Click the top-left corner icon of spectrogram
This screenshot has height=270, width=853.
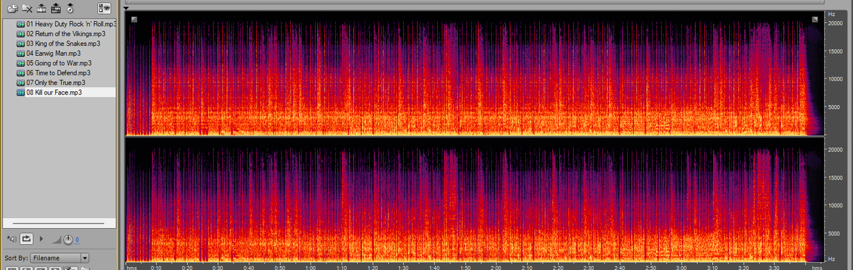pyautogui.click(x=134, y=19)
